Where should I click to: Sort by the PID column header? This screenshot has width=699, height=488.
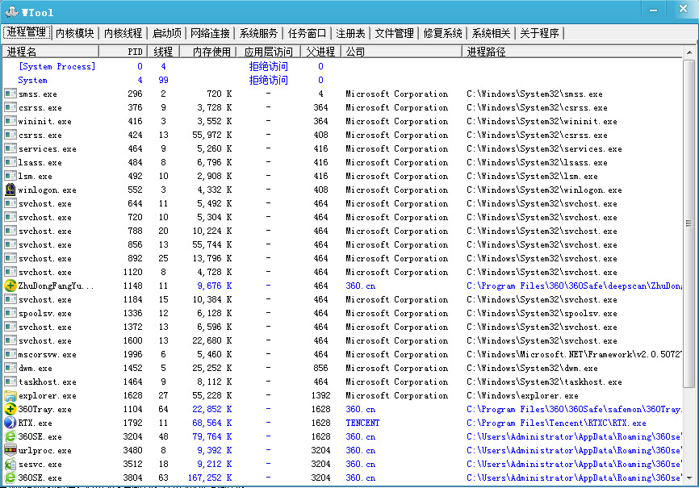[x=134, y=52]
